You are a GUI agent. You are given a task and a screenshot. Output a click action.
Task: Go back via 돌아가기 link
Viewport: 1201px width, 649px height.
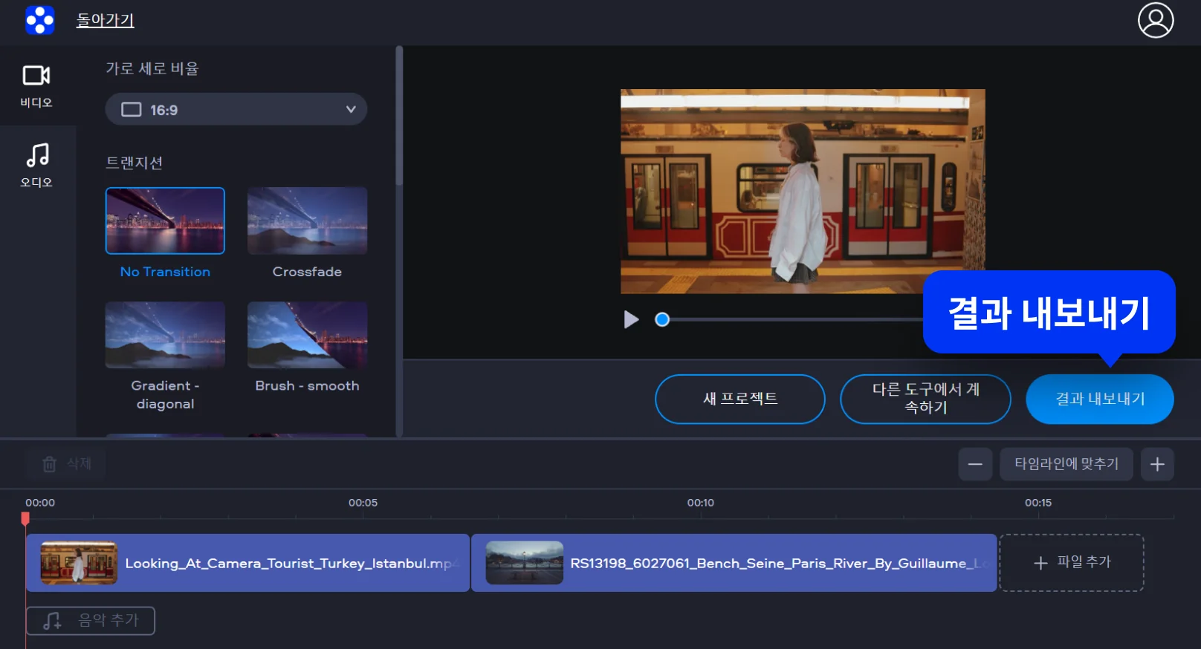[105, 20]
